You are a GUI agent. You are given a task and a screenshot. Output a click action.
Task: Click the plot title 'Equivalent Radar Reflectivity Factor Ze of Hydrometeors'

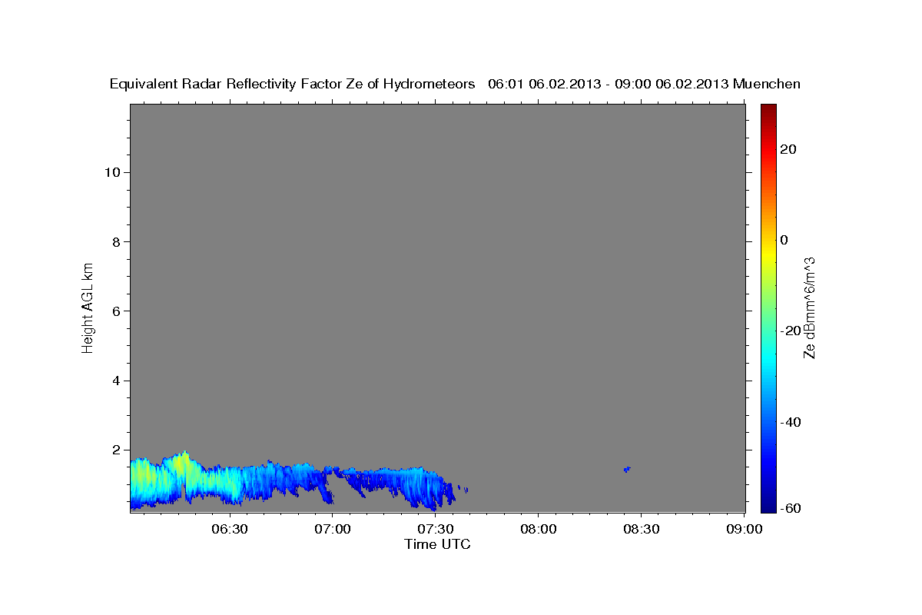point(293,85)
